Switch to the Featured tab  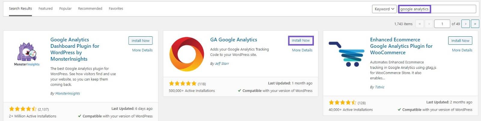(45, 8)
